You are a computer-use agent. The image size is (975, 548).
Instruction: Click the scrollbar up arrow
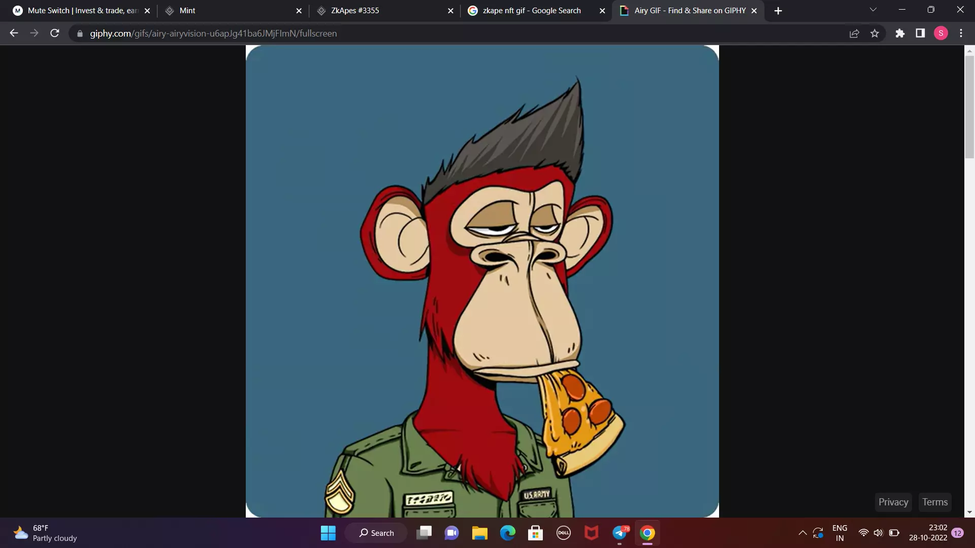pos(969,50)
